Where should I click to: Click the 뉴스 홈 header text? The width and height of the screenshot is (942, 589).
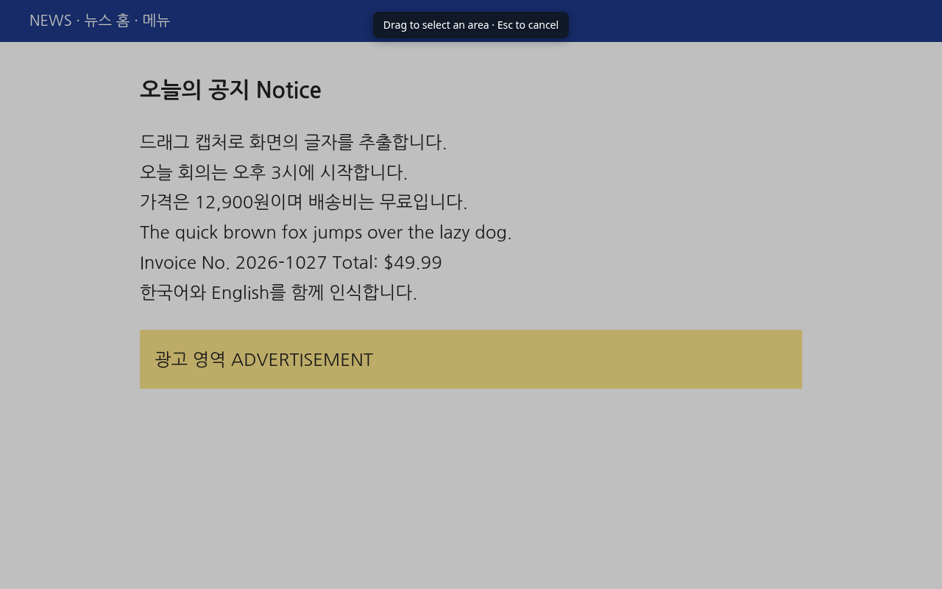coord(107,21)
